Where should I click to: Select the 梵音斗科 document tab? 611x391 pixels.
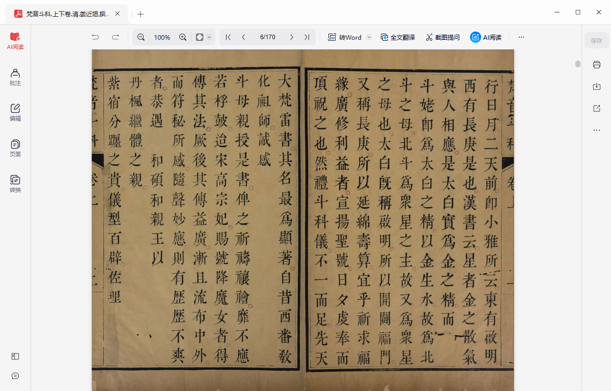[67, 14]
